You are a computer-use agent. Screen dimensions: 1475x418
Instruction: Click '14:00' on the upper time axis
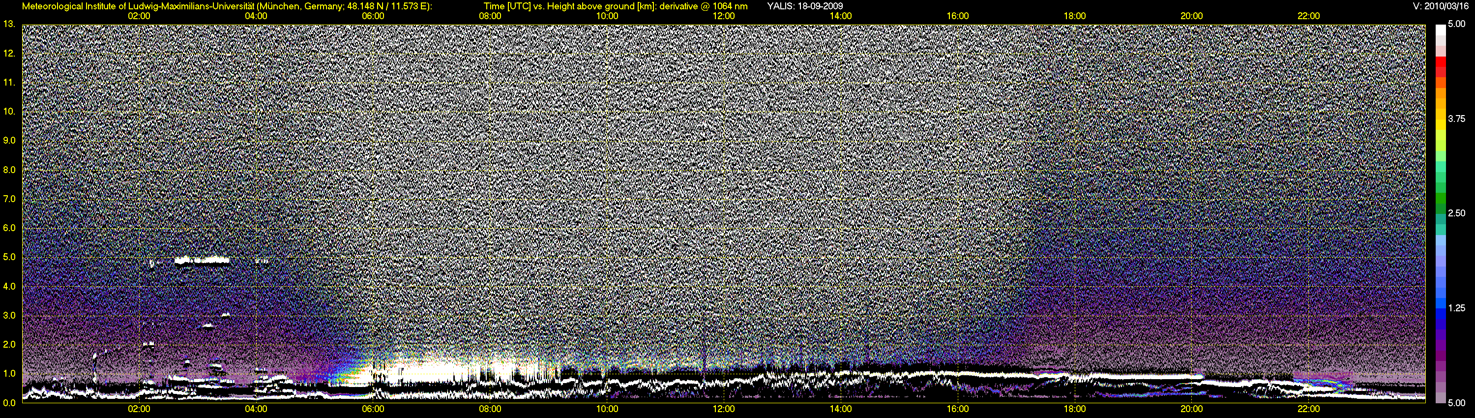[841, 16]
